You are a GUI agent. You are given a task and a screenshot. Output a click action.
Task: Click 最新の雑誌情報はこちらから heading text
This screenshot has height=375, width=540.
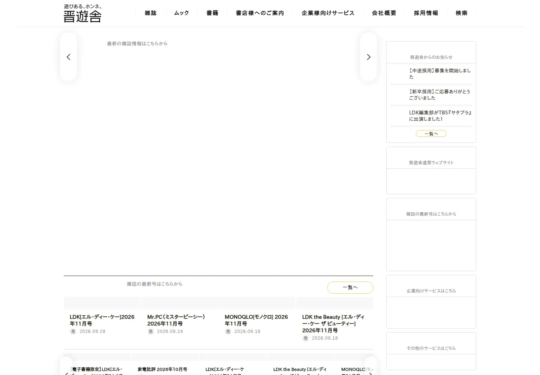point(137,43)
